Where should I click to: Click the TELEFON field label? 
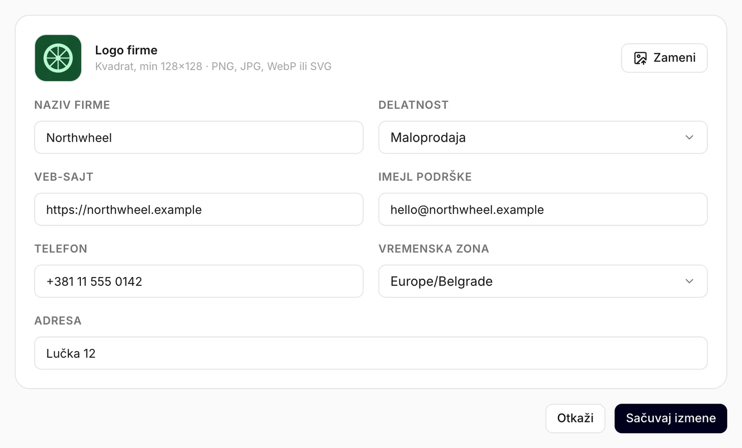tap(61, 249)
